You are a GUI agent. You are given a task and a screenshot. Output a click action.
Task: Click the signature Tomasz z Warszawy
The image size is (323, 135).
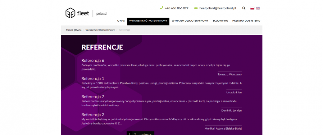coord(230,74)
